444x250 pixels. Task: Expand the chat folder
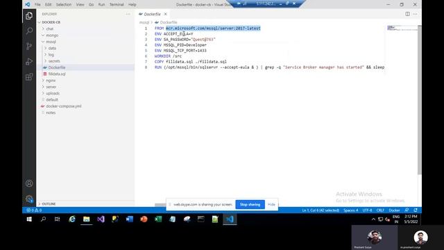tap(43, 28)
